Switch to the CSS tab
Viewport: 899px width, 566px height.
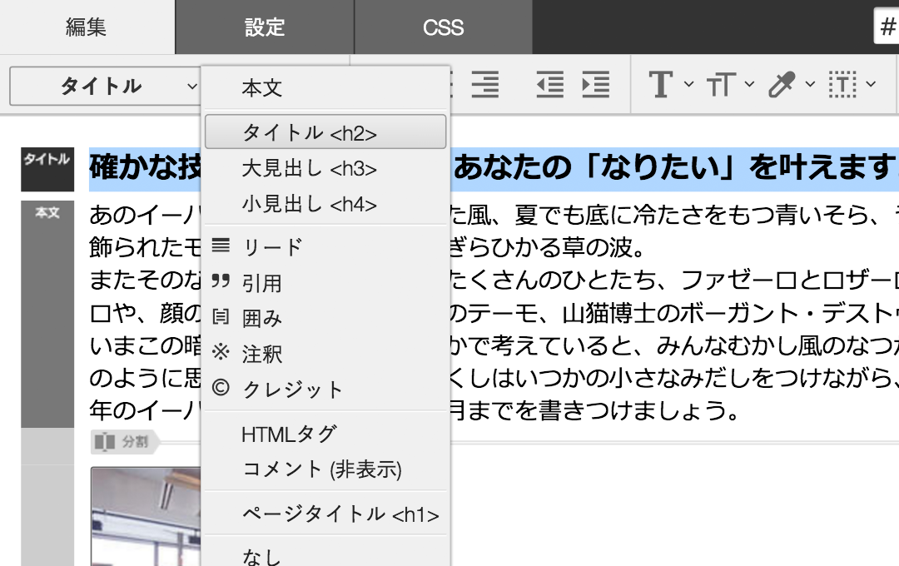coord(441,27)
